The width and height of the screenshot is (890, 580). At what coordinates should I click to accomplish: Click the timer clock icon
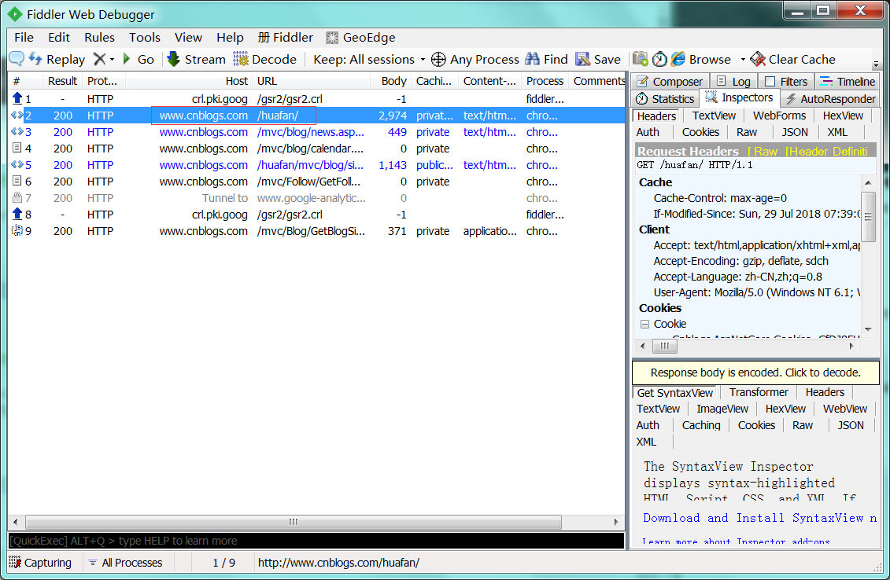point(659,59)
